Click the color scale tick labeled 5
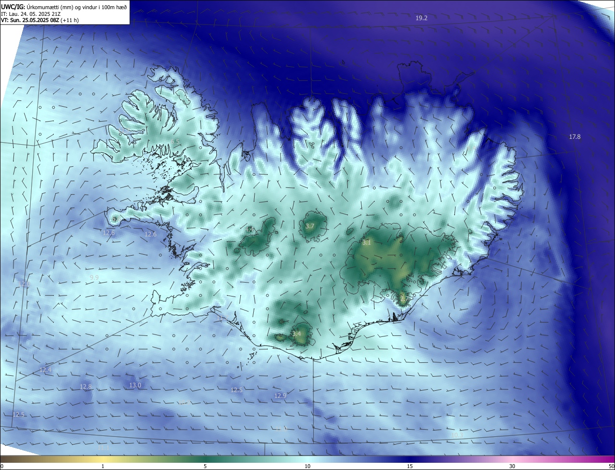Viewport: 615px width, 470px height. [x=205, y=467]
